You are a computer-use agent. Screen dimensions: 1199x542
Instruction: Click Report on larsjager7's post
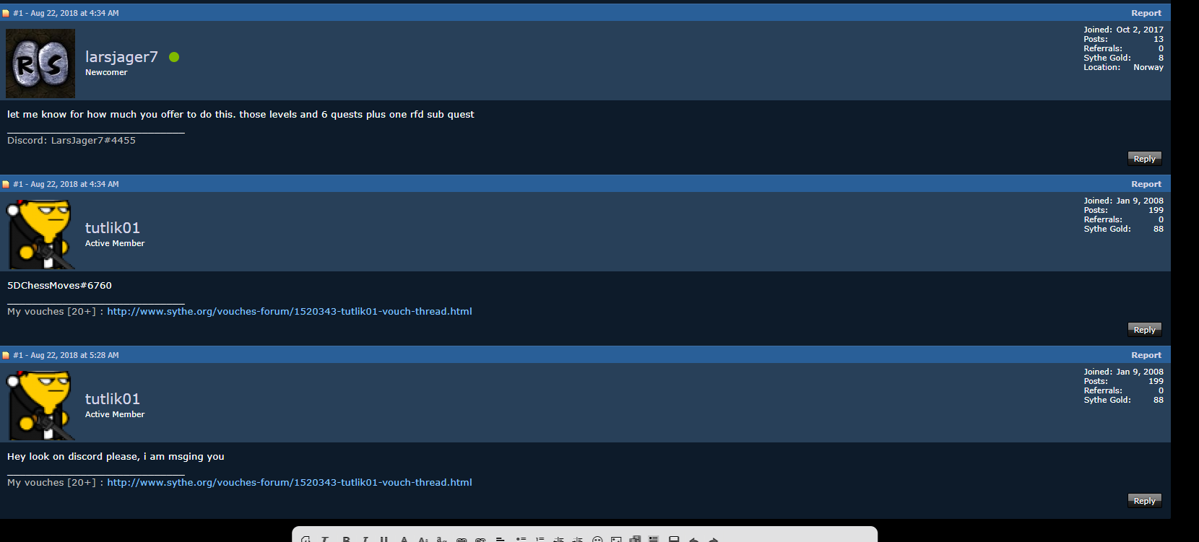point(1146,13)
